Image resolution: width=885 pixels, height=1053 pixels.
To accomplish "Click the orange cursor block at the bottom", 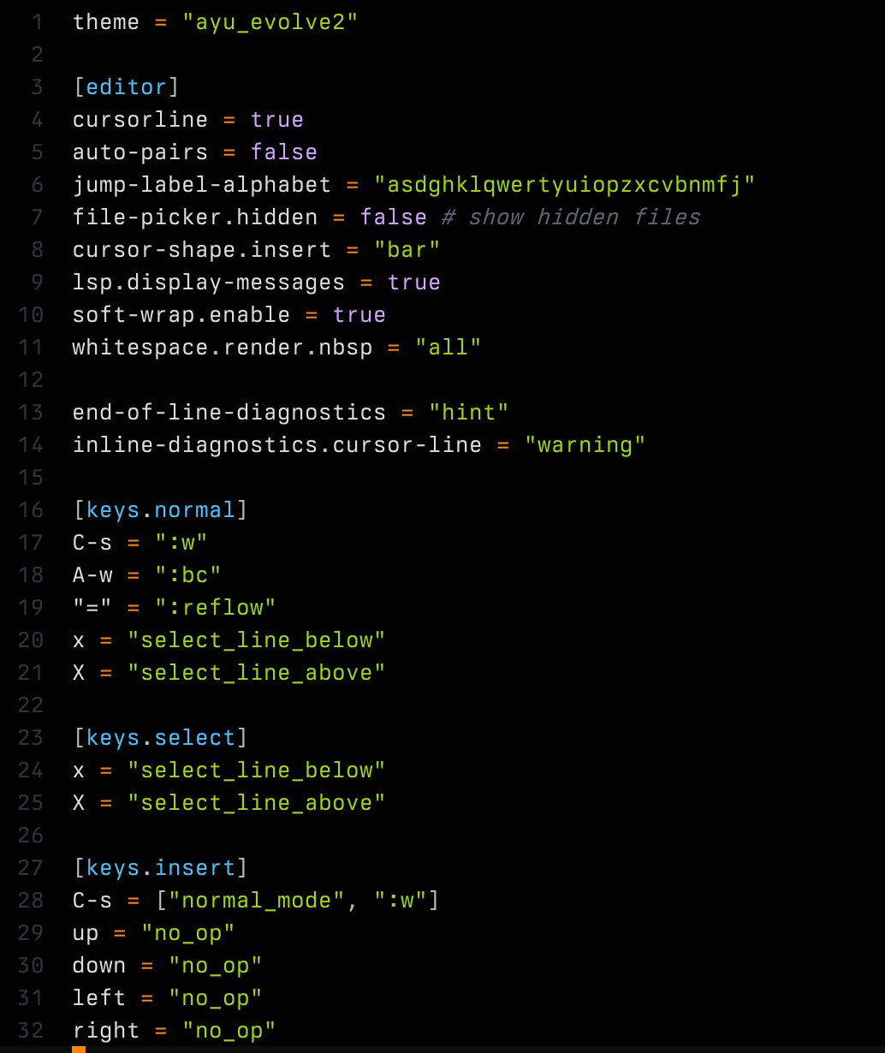I will (x=79, y=1049).
